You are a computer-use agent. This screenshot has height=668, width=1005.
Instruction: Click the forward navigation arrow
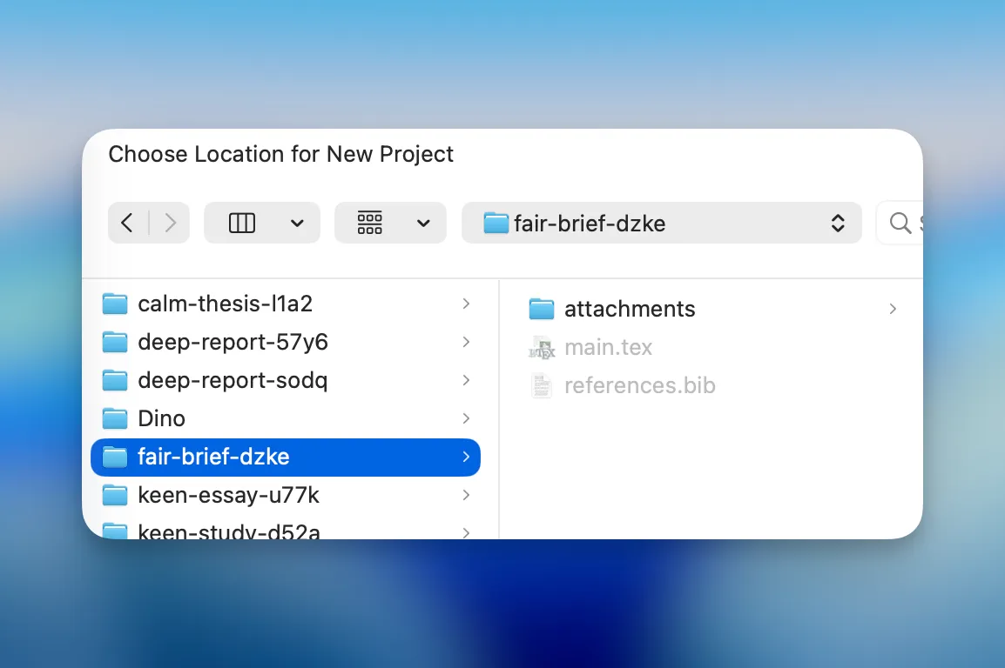tap(171, 223)
